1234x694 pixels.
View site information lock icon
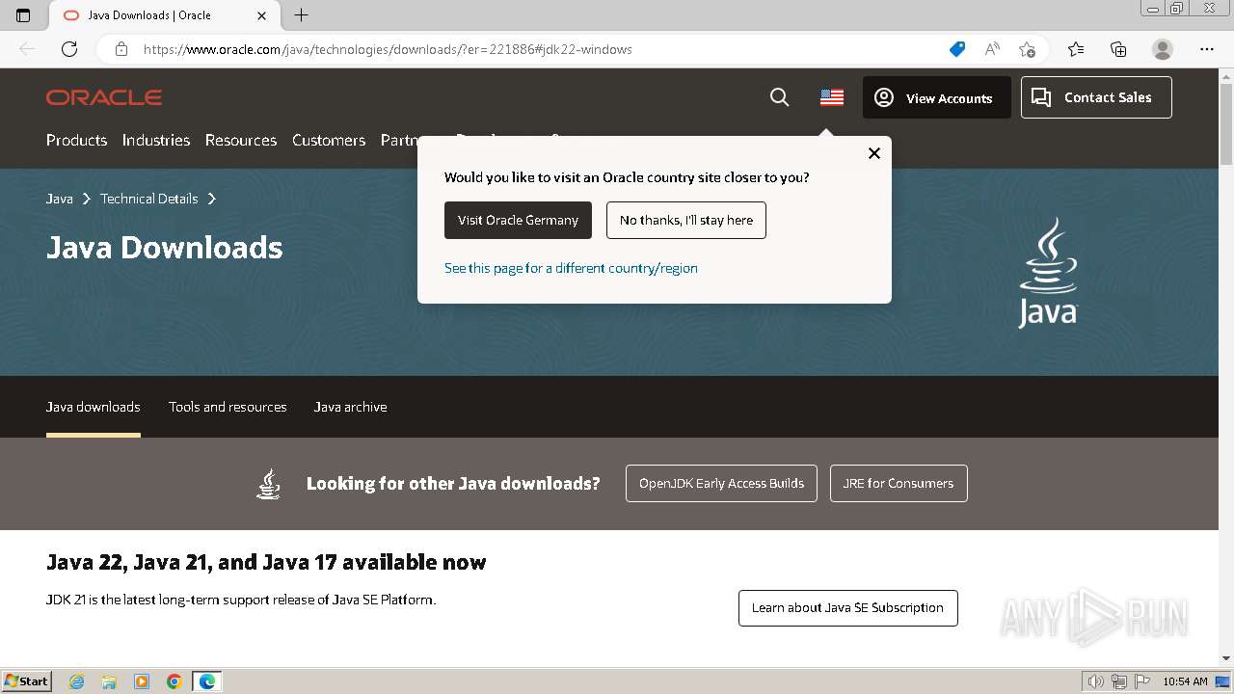coord(121,49)
